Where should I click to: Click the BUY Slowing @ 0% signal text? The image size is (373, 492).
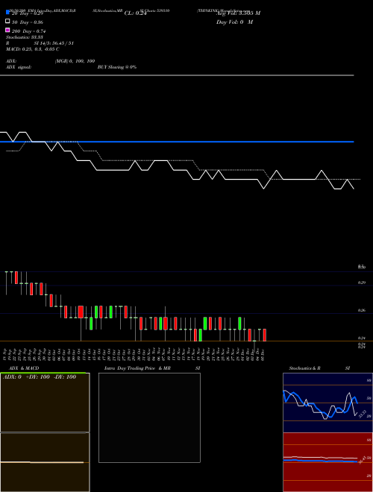point(117,67)
